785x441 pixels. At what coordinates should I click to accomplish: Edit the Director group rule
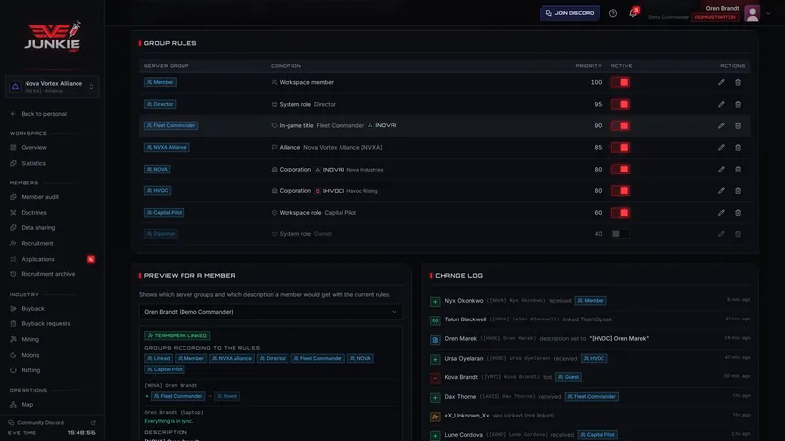[721, 104]
